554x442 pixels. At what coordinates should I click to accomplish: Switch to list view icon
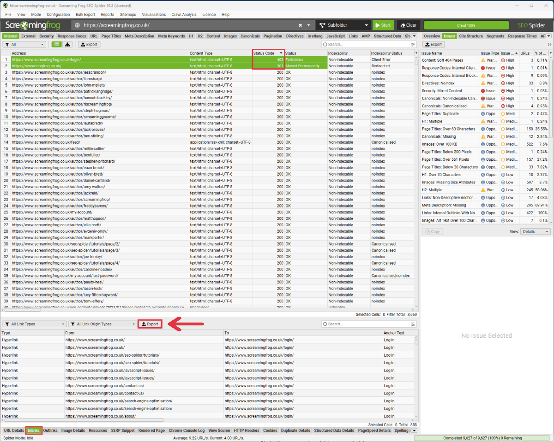point(56,44)
